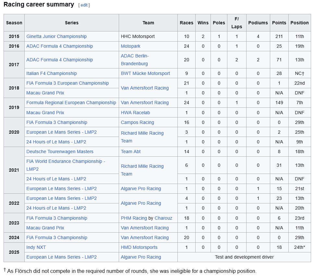This screenshot has height=280, width=314.
Task: Select the NC† position cell
Action: pos(300,74)
